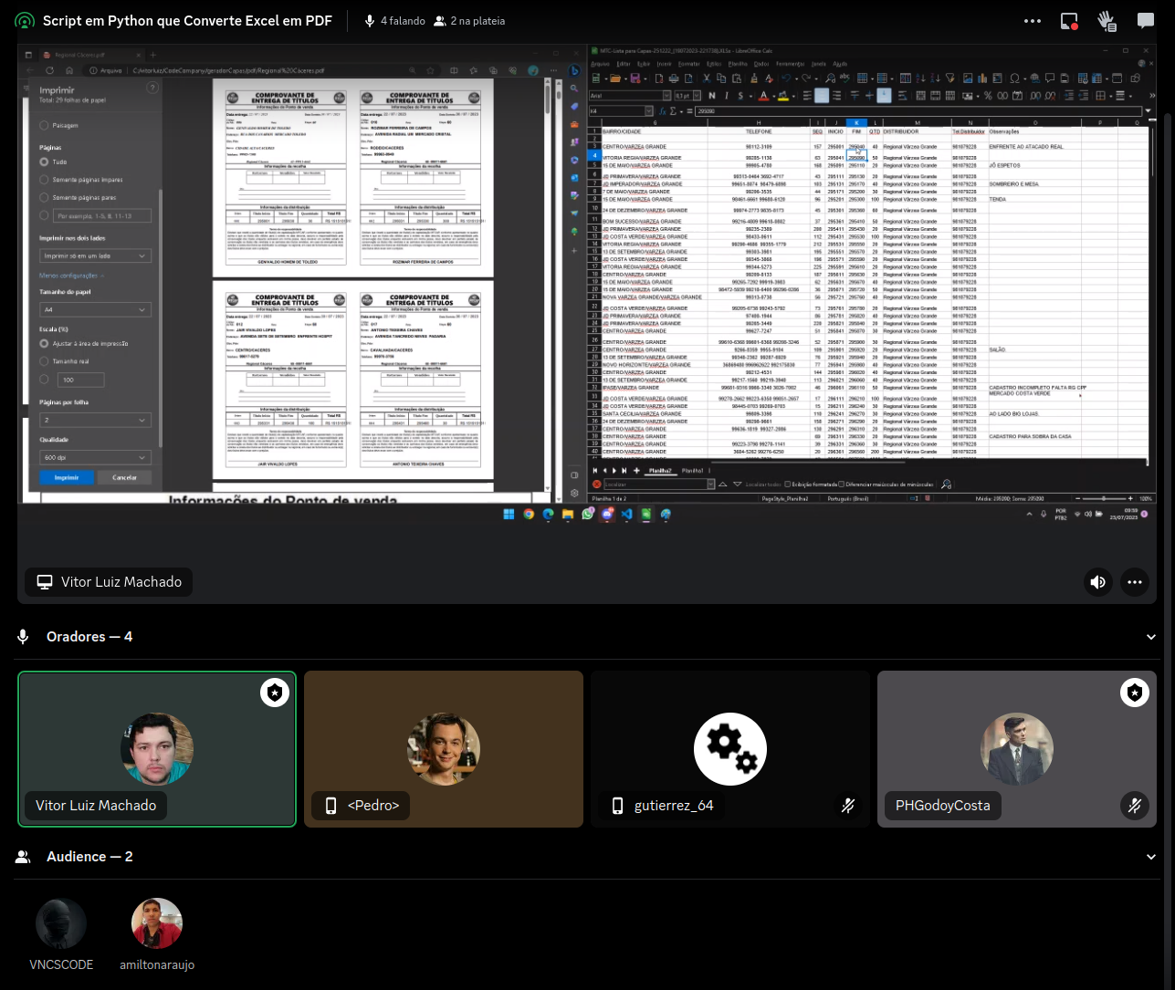This screenshot has height=990, width=1175.
Task: Click the Calc zoom slider
Action: (x=1105, y=499)
